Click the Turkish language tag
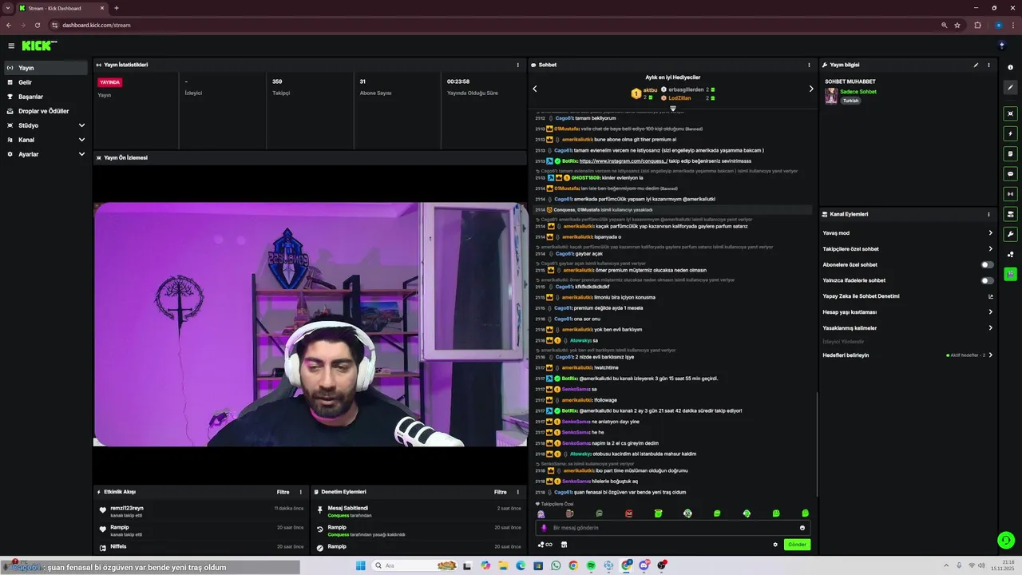Screen dimensions: 1022x575 click(851, 101)
